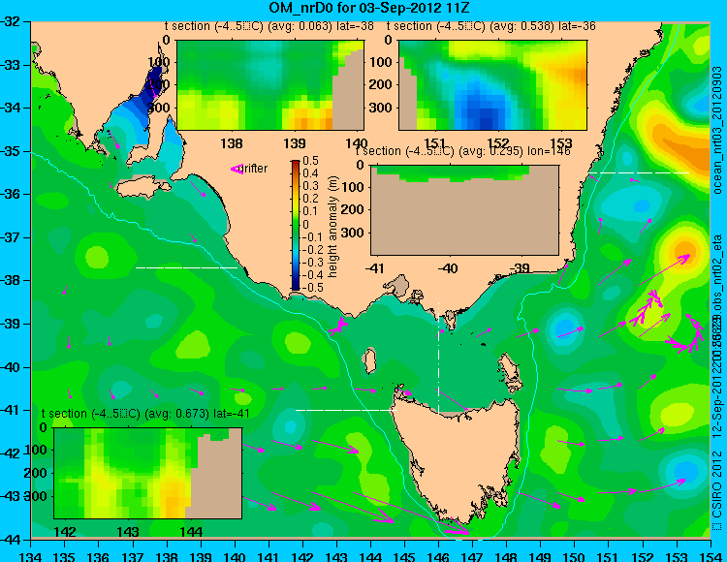The height and width of the screenshot is (562, 727).
Task: Click the topmost '0.5' colorbar tick value
Action: [310, 161]
